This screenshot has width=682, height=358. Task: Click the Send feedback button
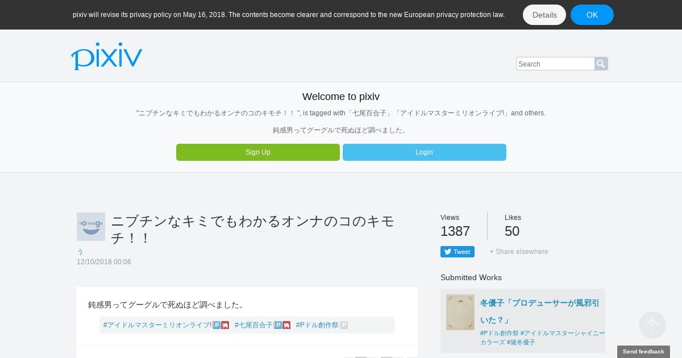(643, 352)
